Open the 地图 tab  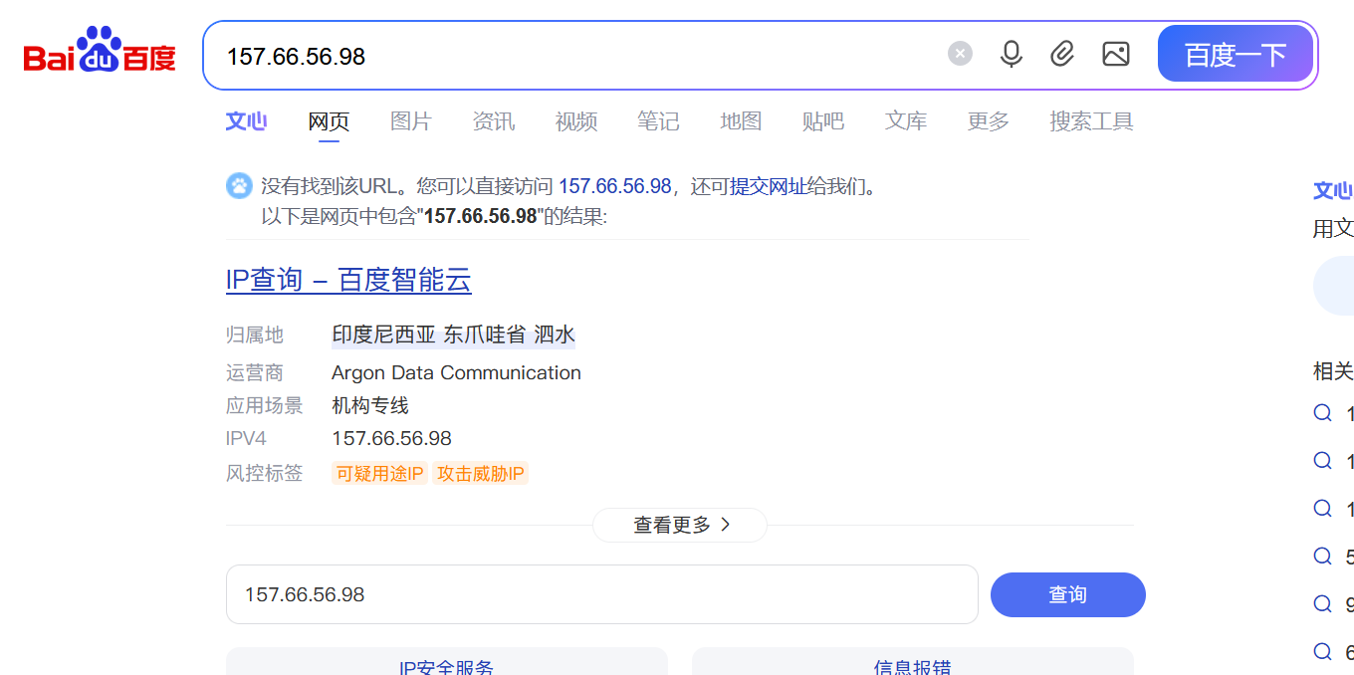click(740, 120)
